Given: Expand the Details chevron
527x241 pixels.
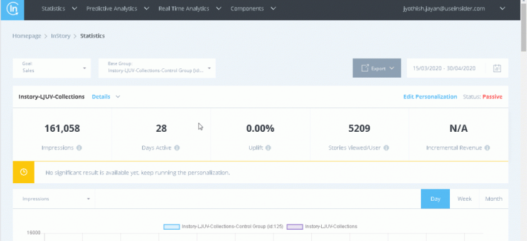Looking at the screenshot, I should pyautogui.click(x=118, y=97).
